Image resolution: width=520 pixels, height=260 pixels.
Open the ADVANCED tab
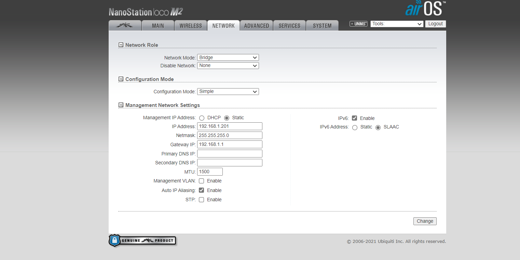256,26
